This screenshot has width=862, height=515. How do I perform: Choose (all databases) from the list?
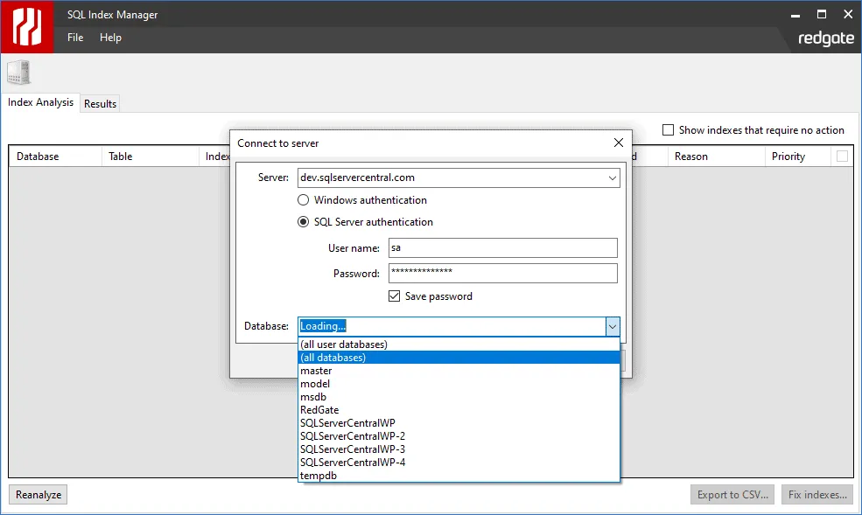459,358
